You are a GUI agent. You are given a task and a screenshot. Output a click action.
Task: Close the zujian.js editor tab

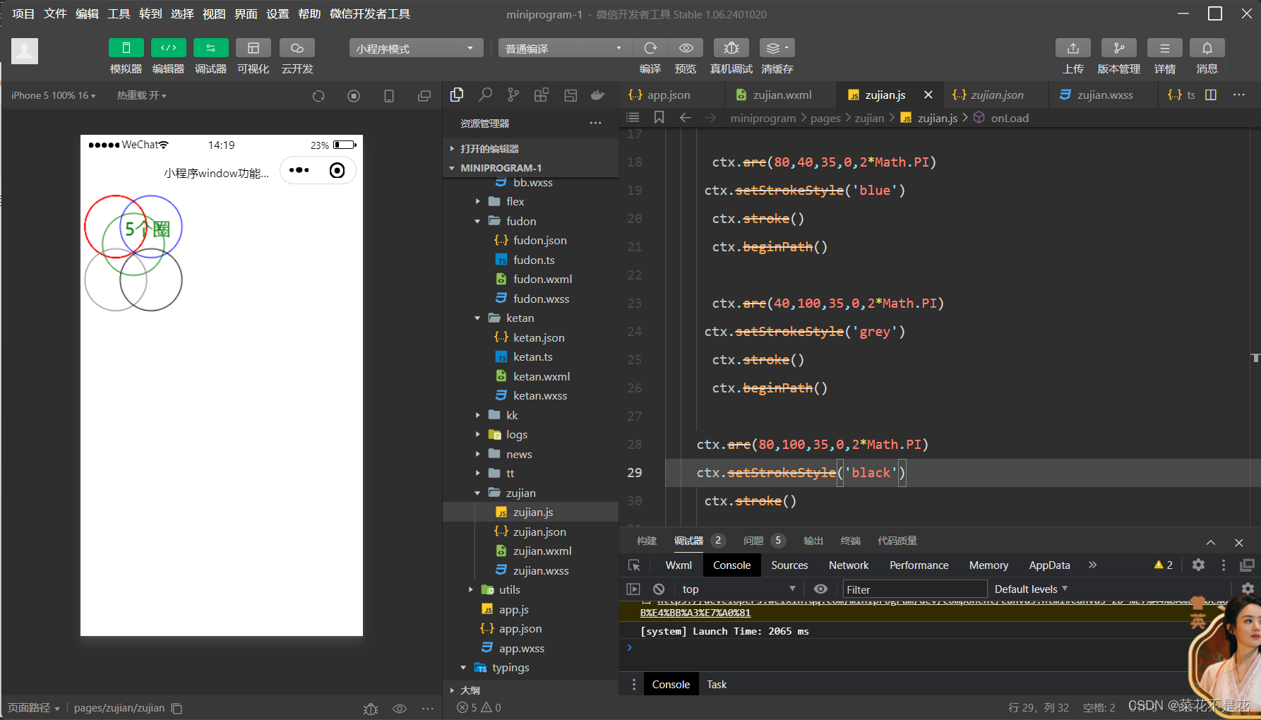coord(928,95)
